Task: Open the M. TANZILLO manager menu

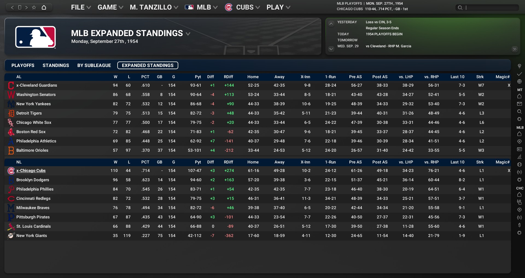Action: click(x=154, y=7)
